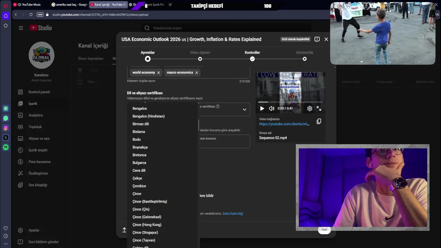
Task: Open preview player settings gear
Action: coord(309,108)
